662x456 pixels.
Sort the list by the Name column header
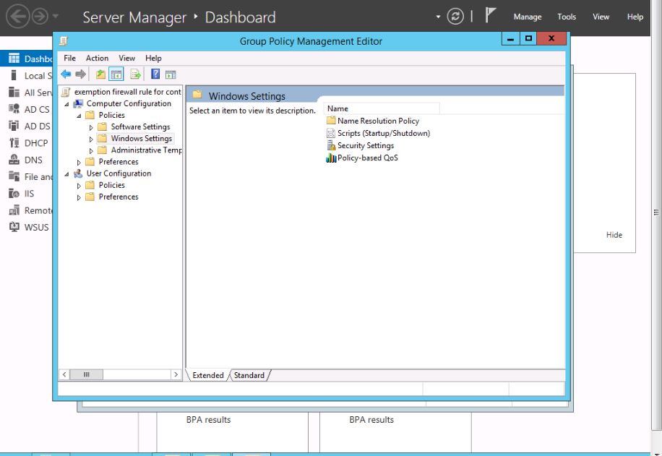[x=382, y=108]
